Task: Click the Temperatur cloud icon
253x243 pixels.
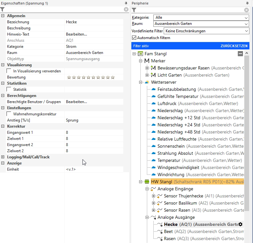Action: 153,160
